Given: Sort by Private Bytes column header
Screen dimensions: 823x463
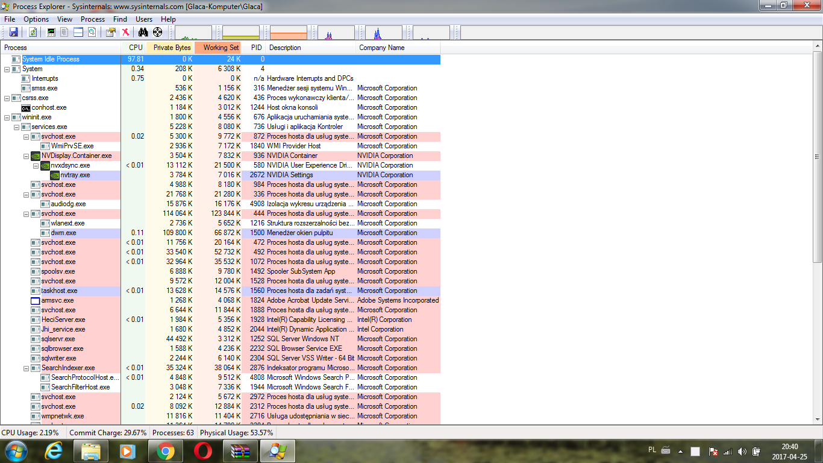Looking at the screenshot, I should [170, 48].
